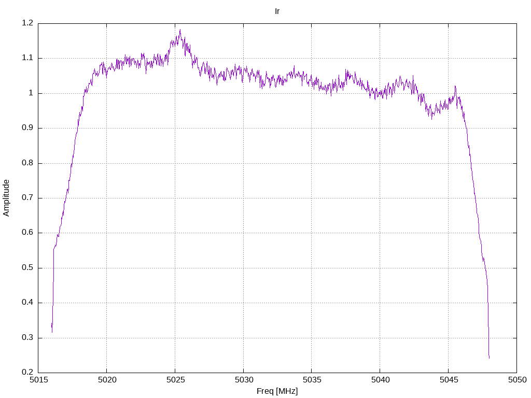Screen dimensions: 531x398
Task: Click the plot title at the top
Action: point(277,11)
